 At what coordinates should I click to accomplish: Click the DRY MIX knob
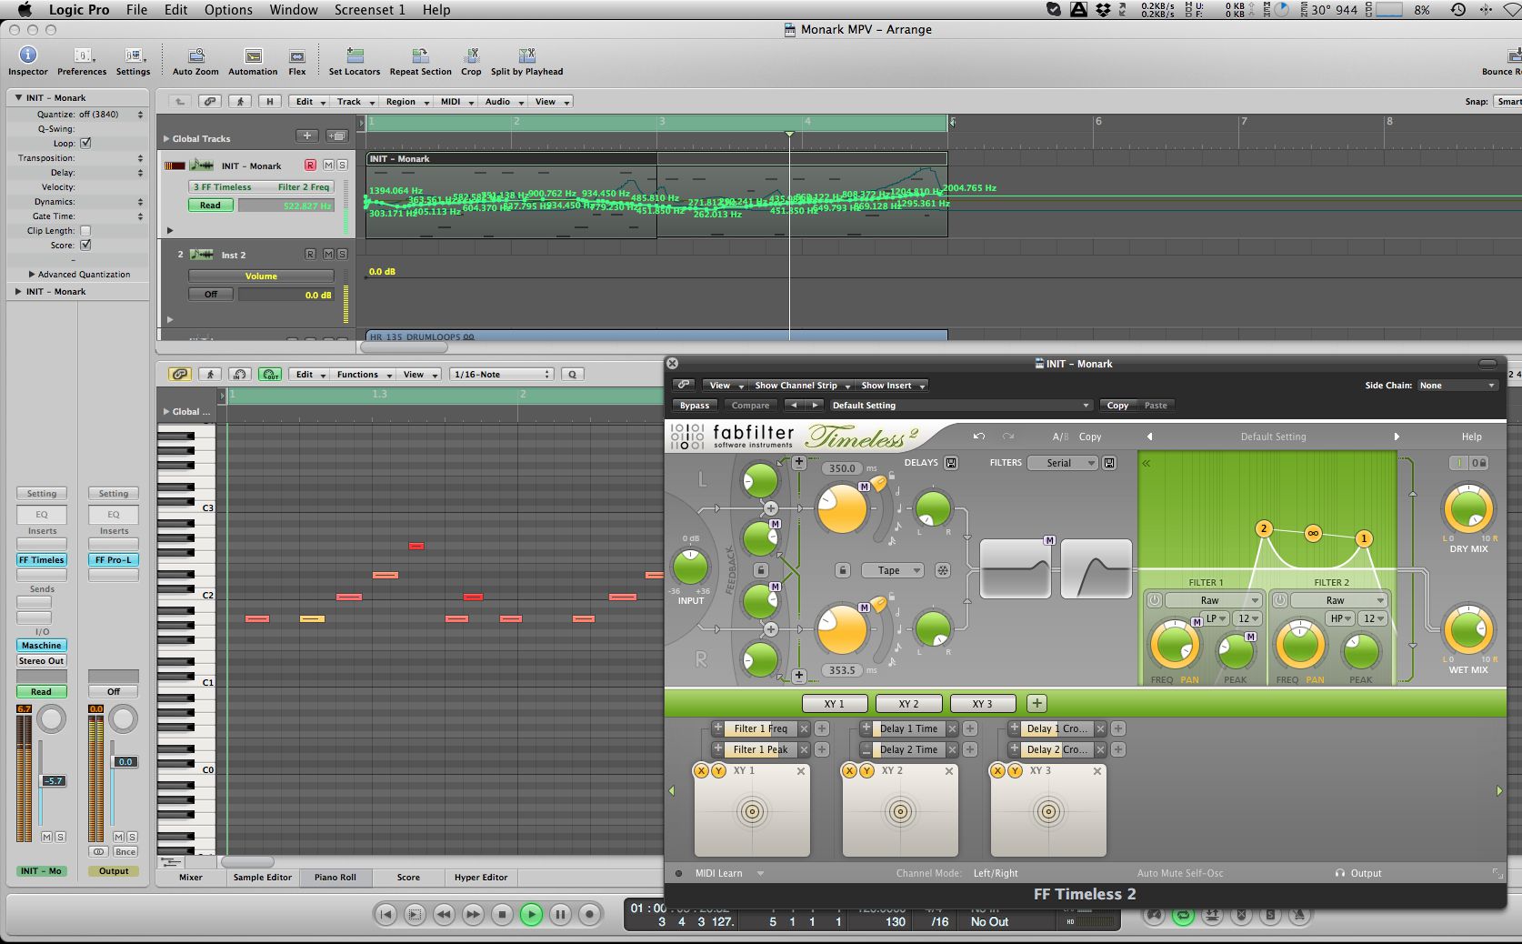1468,509
